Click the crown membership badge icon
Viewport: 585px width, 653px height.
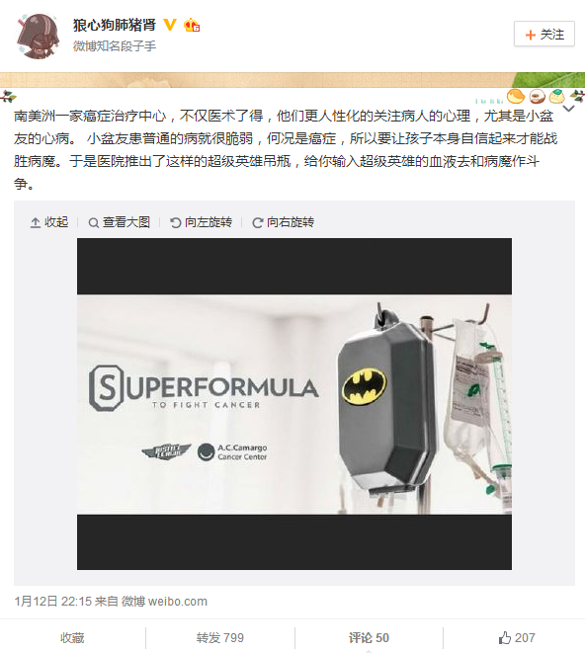[x=192, y=26]
